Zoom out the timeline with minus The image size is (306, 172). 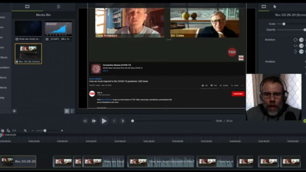[x=32, y=130]
